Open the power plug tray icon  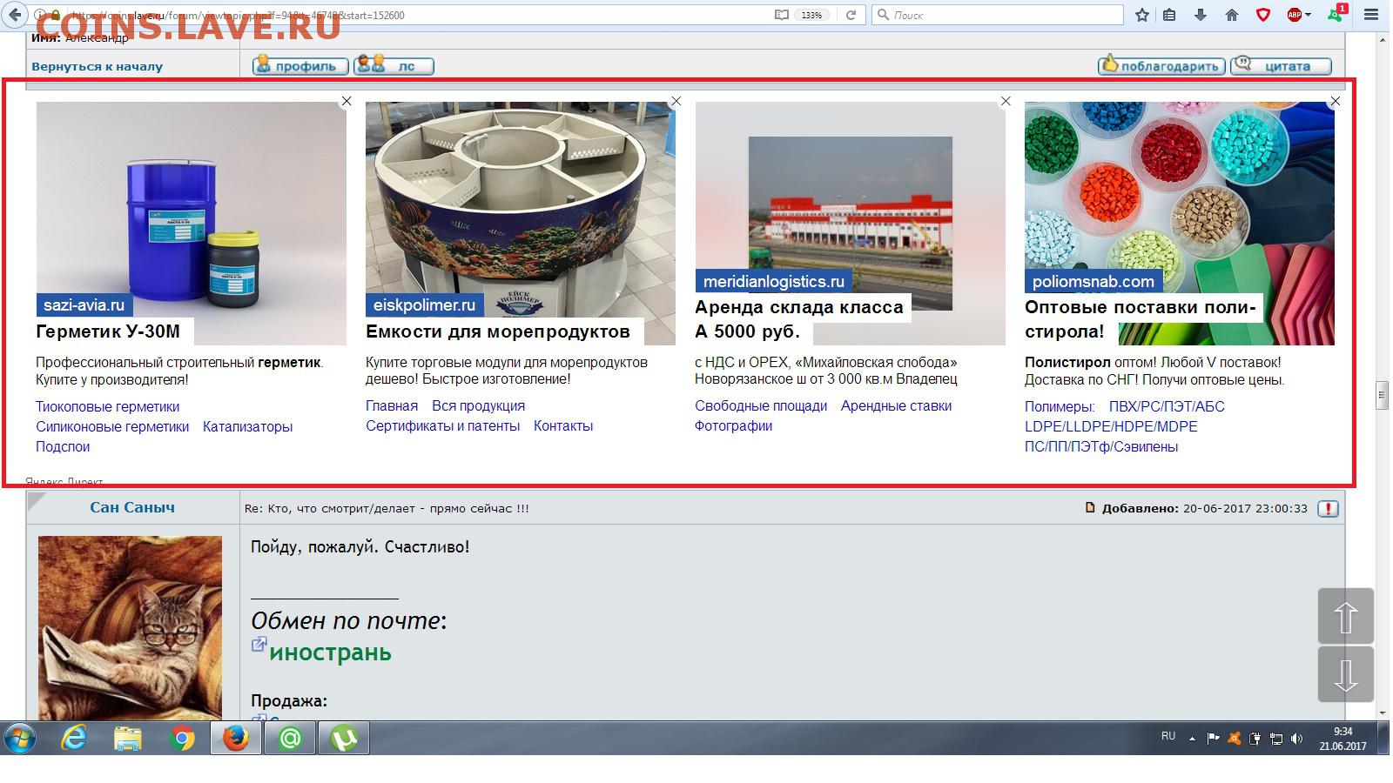tap(1255, 739)
